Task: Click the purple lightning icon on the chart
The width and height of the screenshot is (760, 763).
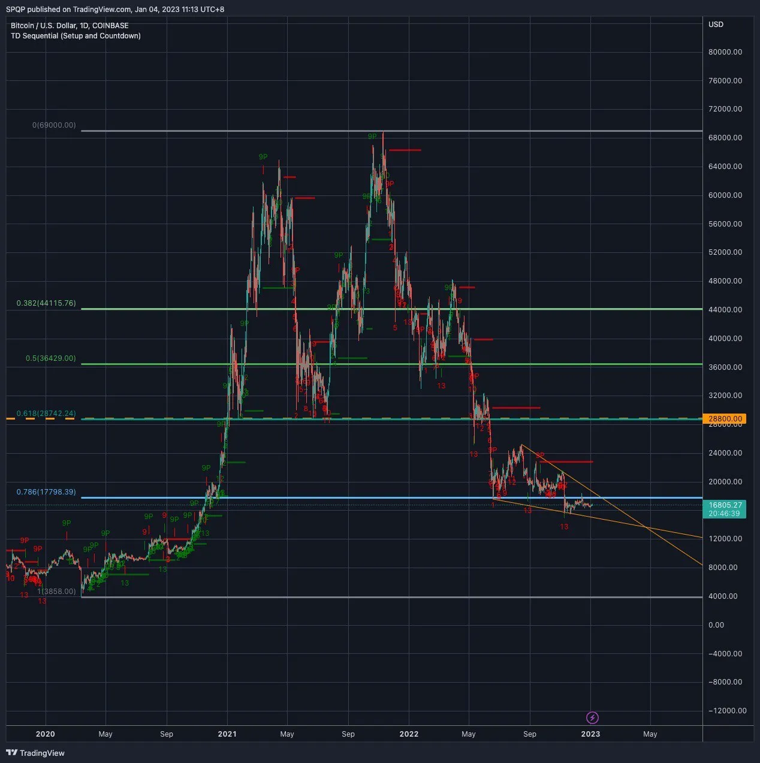Action: pyautogui.click(x=592, y=717)
